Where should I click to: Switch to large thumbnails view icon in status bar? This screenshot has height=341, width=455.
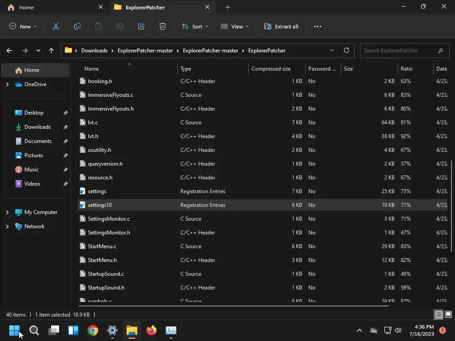448,314
